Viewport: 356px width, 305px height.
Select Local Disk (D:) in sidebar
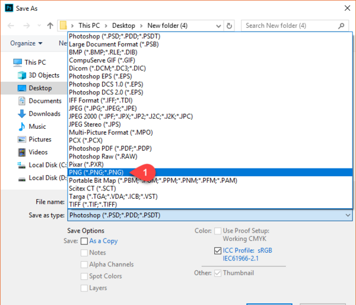pyautogui.click(x=42, y=178)
